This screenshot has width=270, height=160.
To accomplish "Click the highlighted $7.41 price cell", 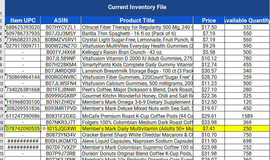I will [x=209, y=128].
